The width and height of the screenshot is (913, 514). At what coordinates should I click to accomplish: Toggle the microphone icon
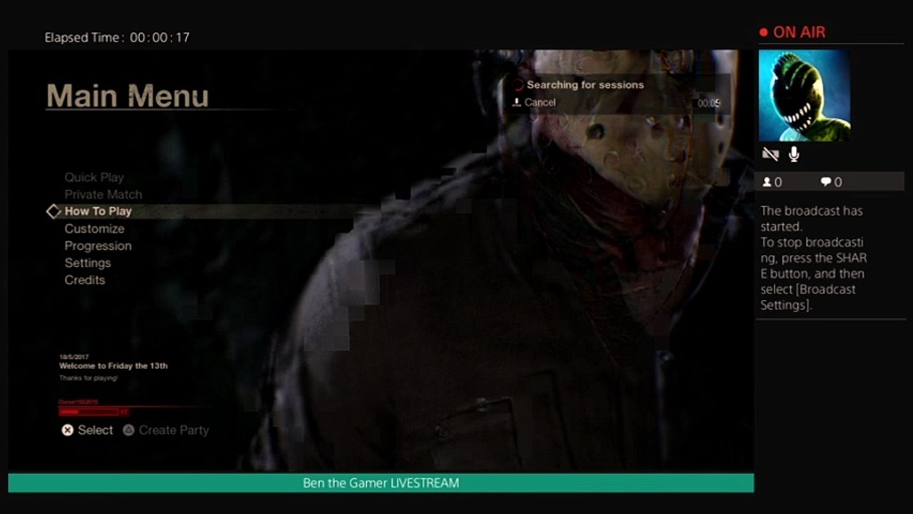tap(793, 153)
